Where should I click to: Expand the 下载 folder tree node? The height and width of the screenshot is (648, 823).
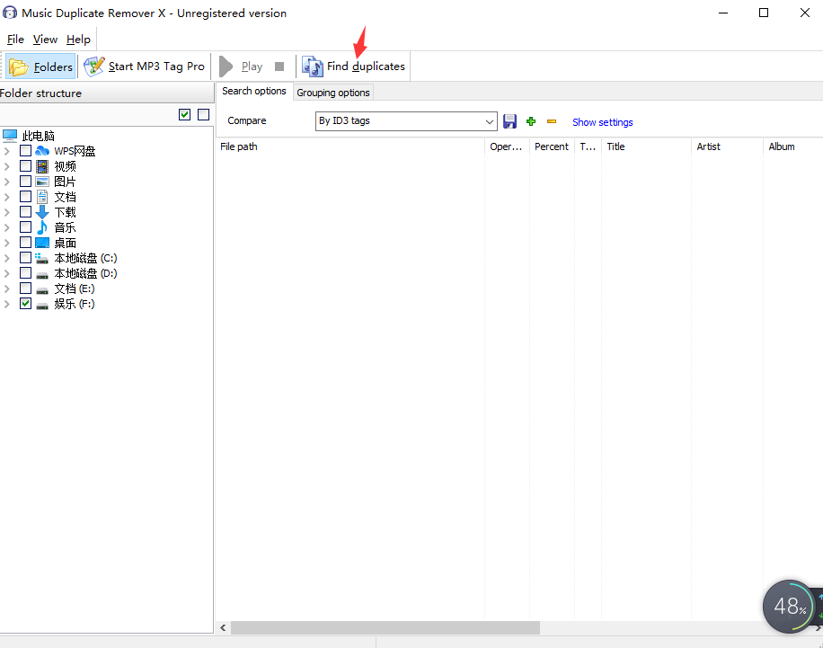point(7,212)
